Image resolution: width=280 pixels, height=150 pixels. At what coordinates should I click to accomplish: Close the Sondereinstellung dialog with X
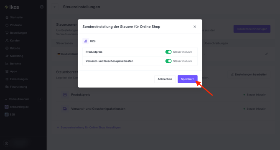coord(195,27)
